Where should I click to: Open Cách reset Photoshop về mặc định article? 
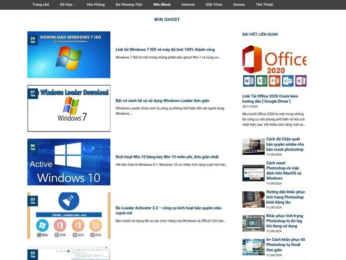point(284,170)
